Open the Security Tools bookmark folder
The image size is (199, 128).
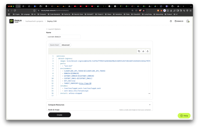[77, 14]
